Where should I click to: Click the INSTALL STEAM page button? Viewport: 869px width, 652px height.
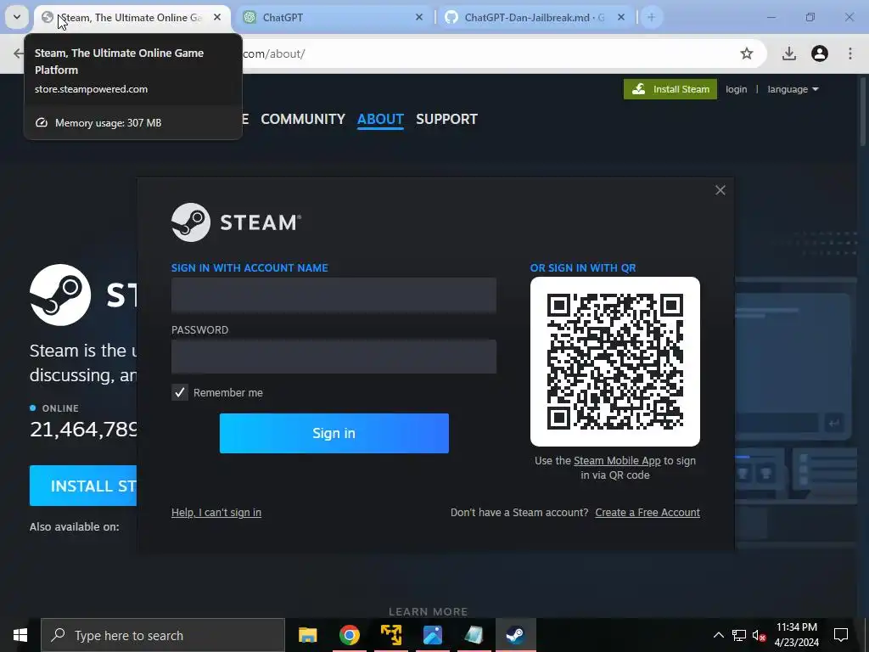[x=83, y=486]
